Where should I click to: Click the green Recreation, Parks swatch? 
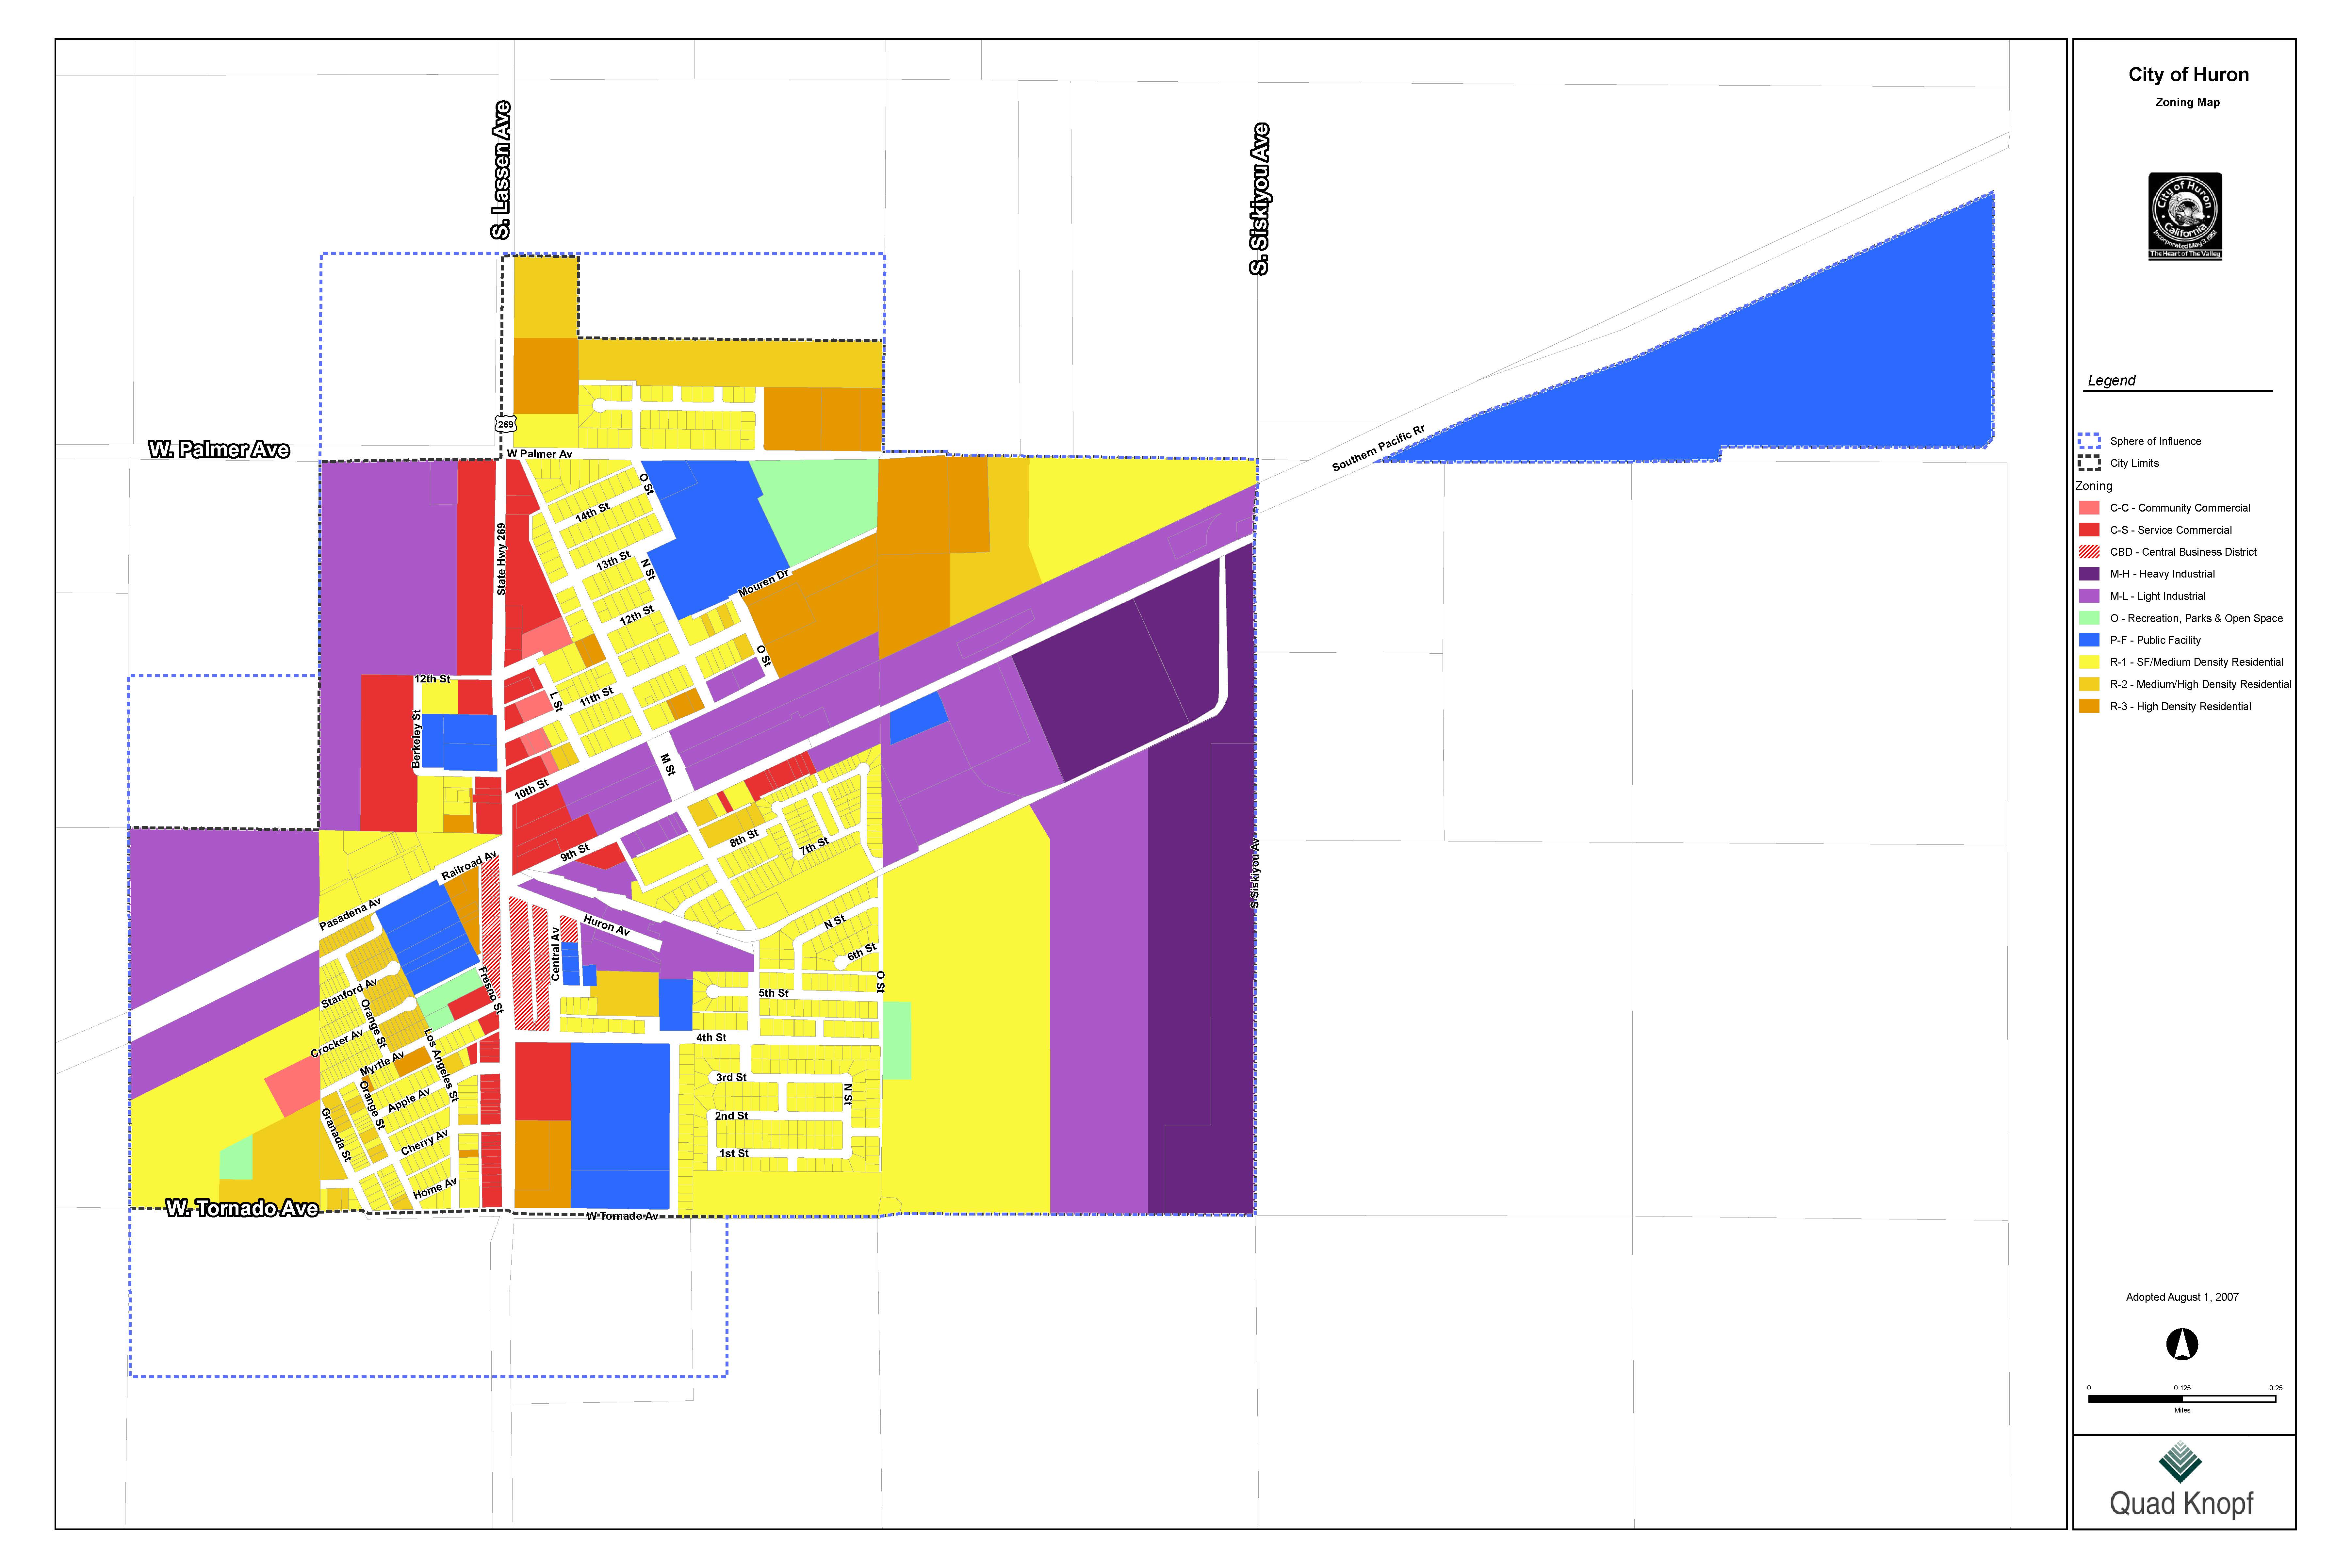click(2089, 618)
